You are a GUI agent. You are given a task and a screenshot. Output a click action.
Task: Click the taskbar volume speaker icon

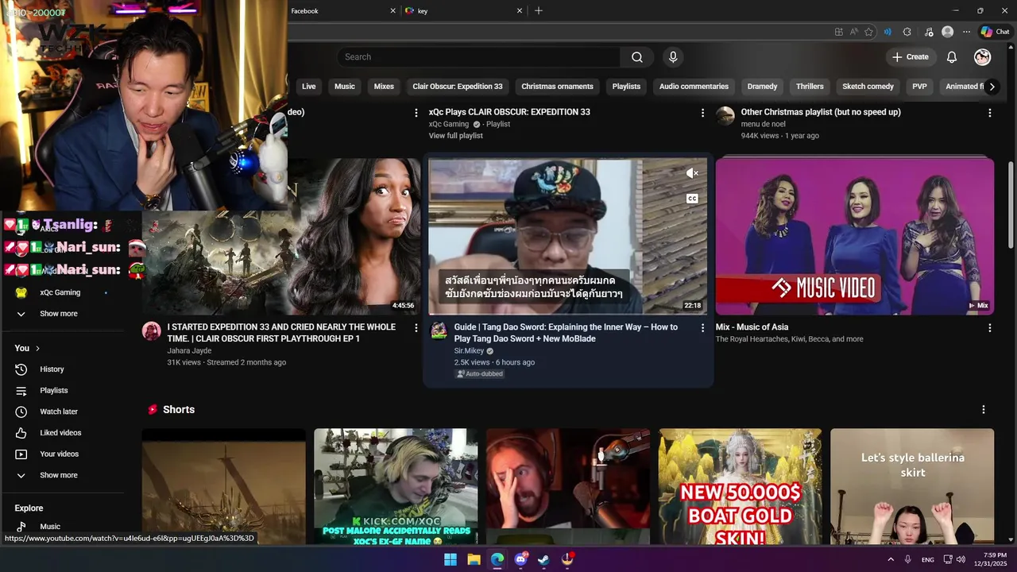[961, 559]
